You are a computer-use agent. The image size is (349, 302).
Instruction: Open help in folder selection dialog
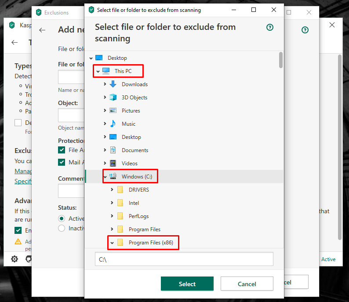point(270,27)
